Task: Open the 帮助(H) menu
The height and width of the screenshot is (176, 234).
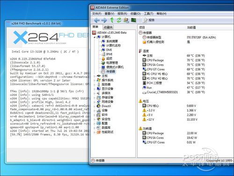Action: [161, 14]
